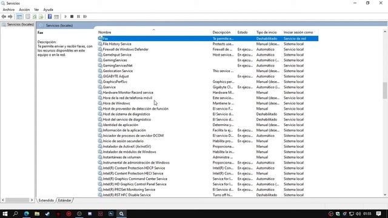This screenshot has width=388, height=218.
Task: Switch to the Extendido tab
Action: [46, 200]
